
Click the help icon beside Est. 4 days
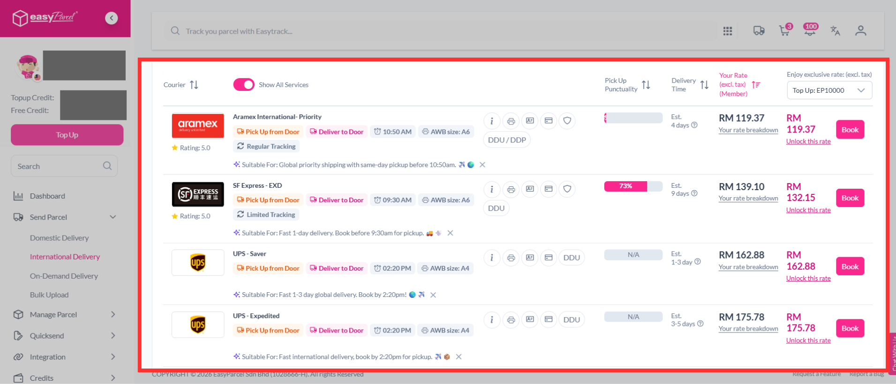pos(694,125)
